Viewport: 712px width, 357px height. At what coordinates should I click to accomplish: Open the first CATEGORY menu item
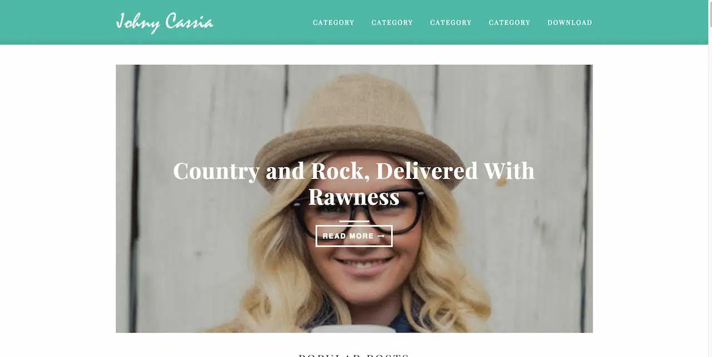pyautogui.click(x=333, y=23)
